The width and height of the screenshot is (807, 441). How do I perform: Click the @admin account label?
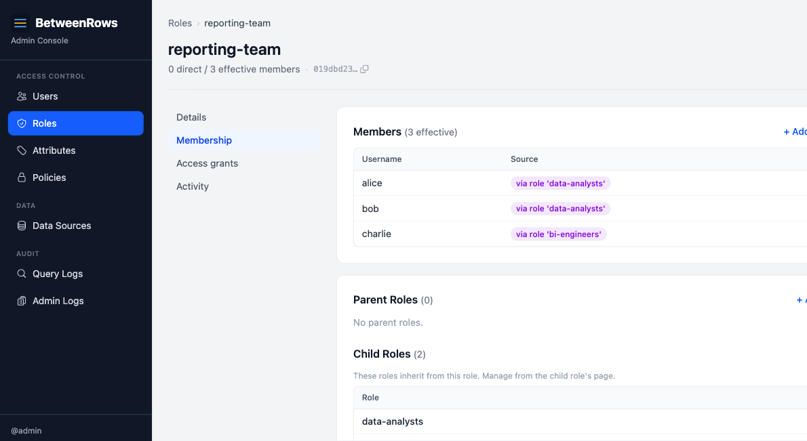26,431
